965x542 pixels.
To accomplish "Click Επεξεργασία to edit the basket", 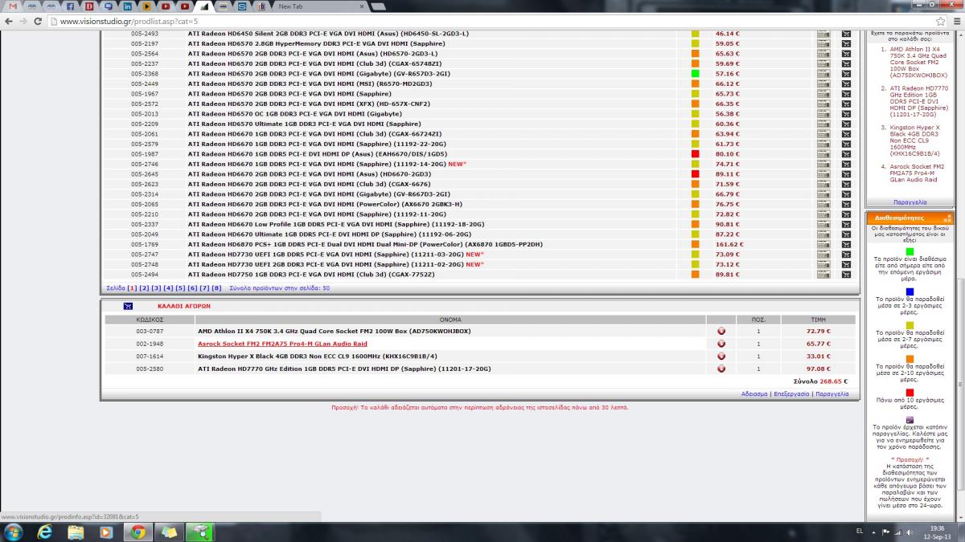I will (x=791, y=394).
